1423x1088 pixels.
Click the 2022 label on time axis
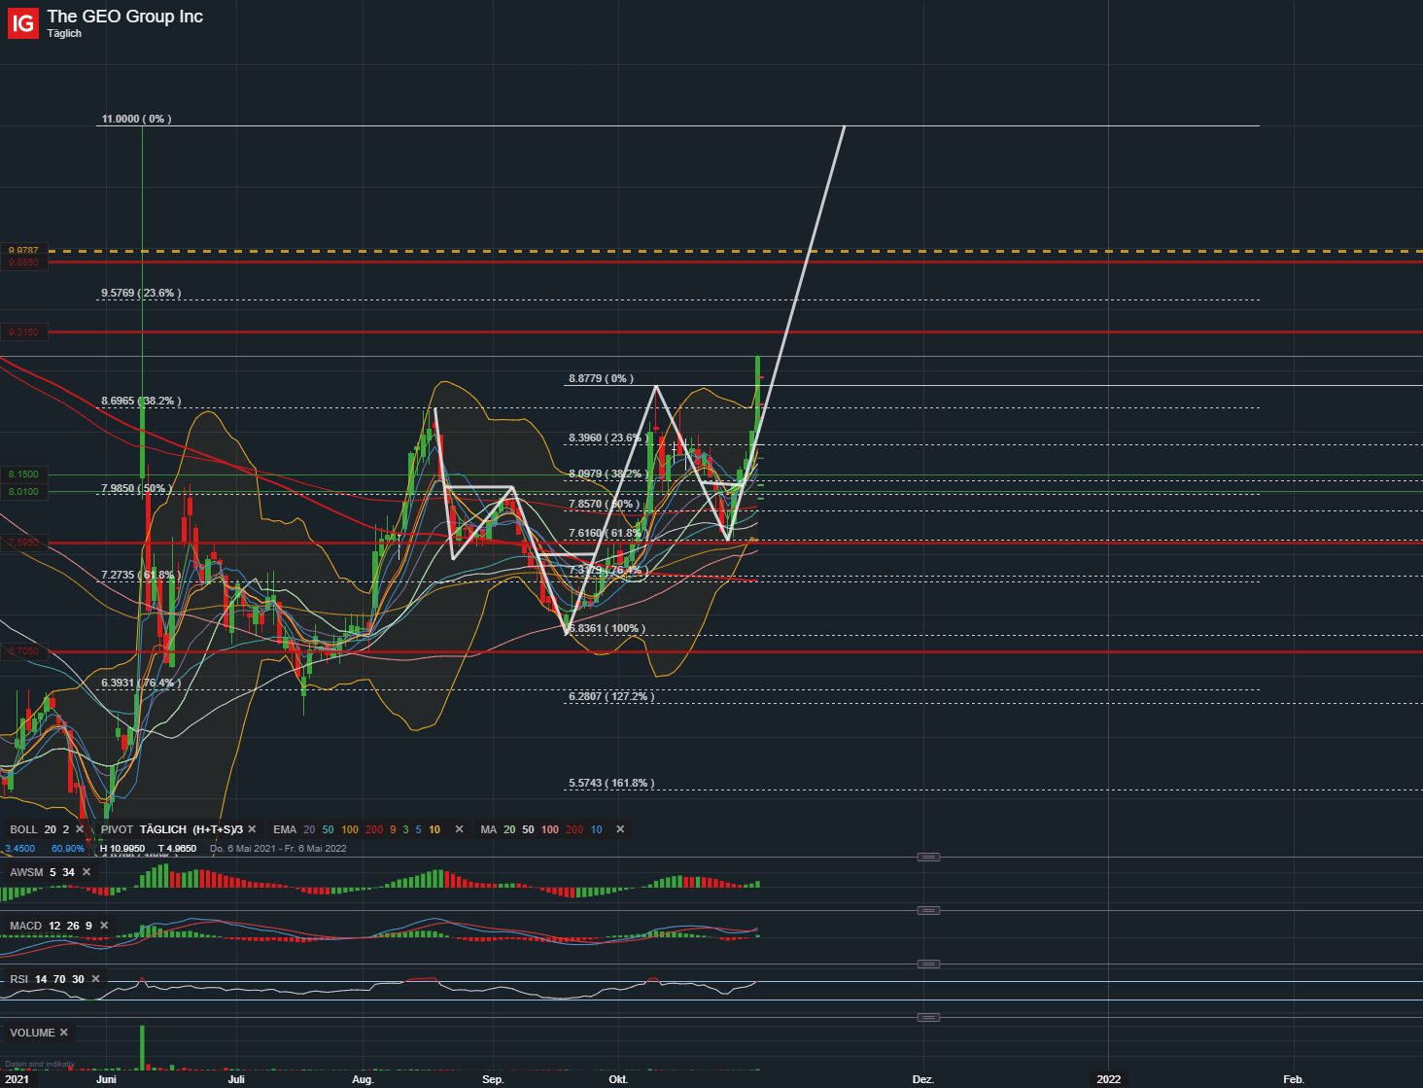coord(1108,1079)
